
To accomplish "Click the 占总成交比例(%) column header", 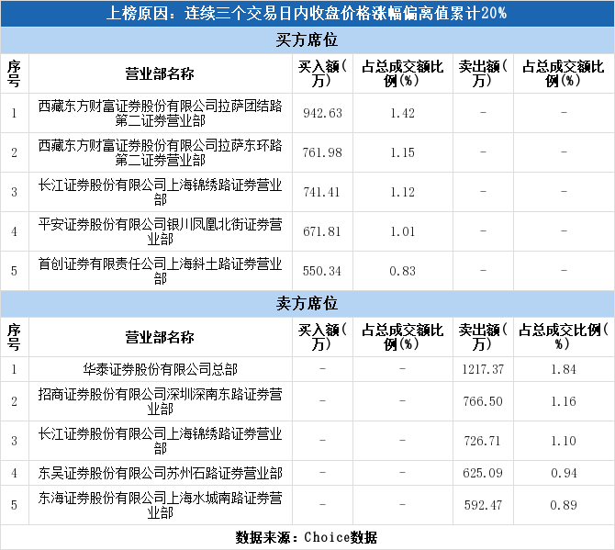I will pyautogui.click(x=564, y=337).
